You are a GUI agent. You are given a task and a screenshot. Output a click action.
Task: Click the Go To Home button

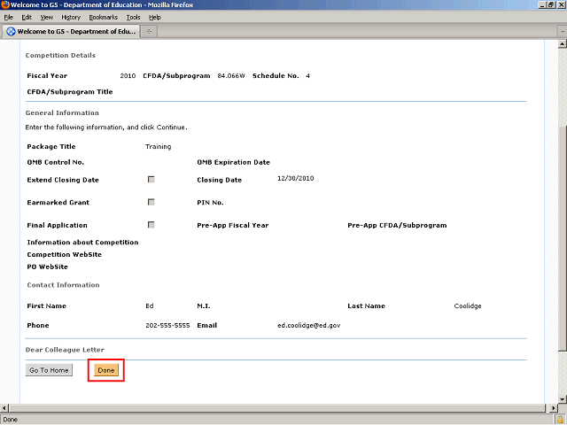click(49, 370)
